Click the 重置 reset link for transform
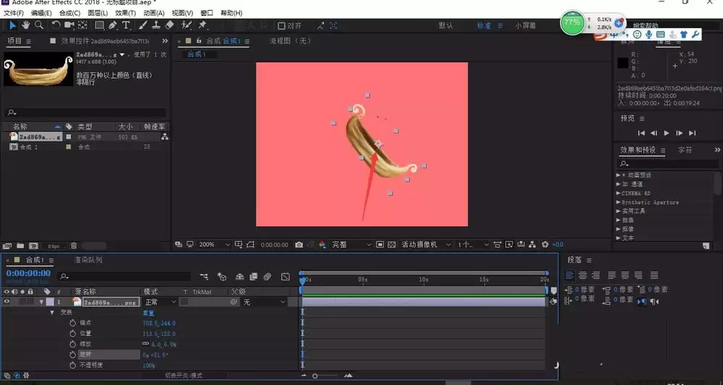723x385 pixels. [148, 313]
